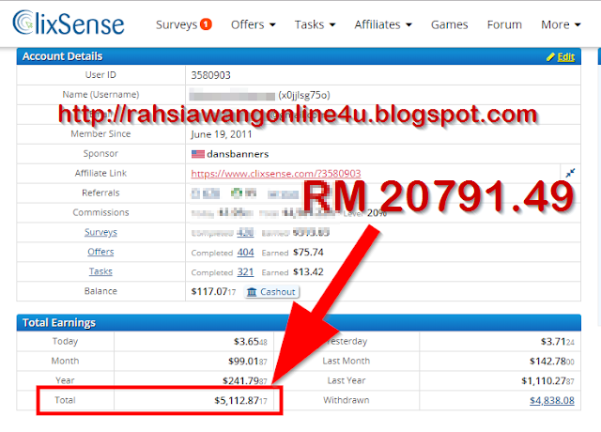Open the Surveys menu item
The image size is (601, 432).
pyautogui.click(x=177, y=24)
